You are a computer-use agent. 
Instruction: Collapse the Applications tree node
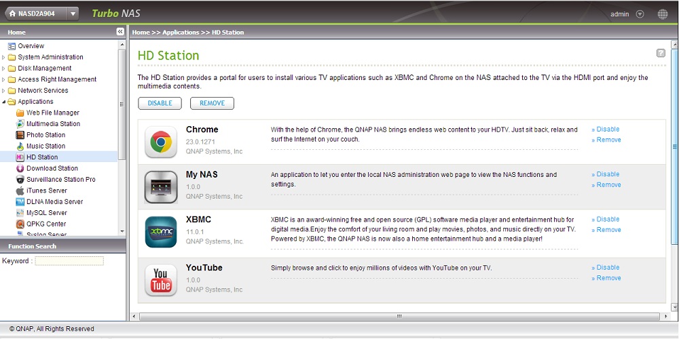click(x=4, y=102)
